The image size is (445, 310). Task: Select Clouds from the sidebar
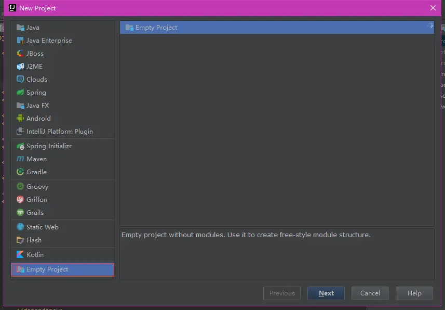(35, 79)
